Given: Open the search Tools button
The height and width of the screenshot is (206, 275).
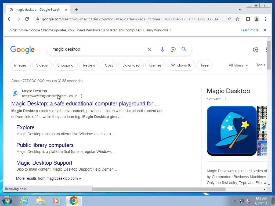Looking at the screenshot, I should click(260, 65).
